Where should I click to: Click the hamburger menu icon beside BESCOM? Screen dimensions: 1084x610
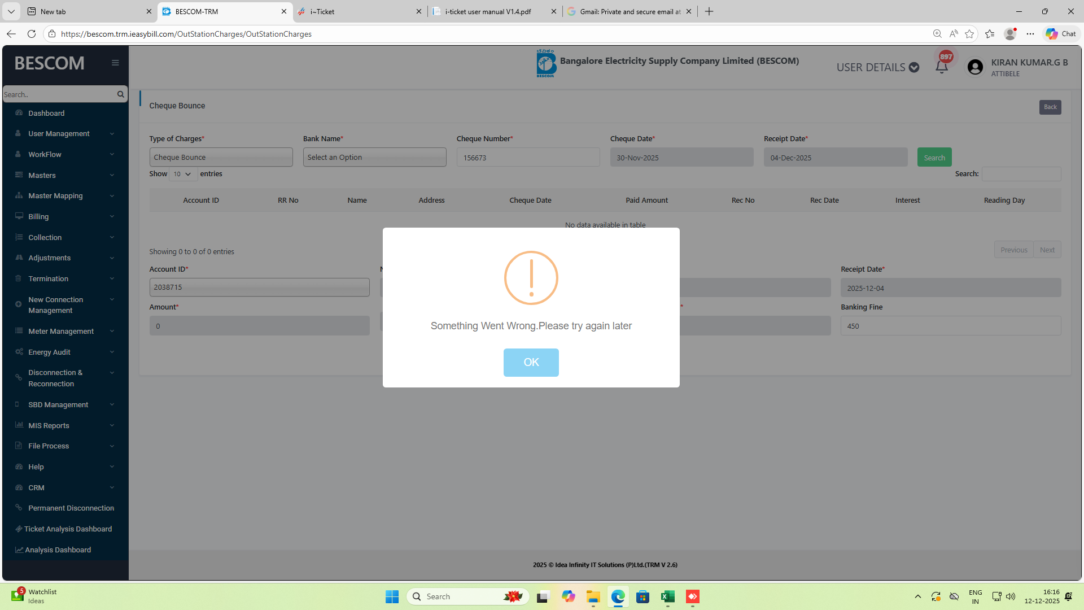115,63
